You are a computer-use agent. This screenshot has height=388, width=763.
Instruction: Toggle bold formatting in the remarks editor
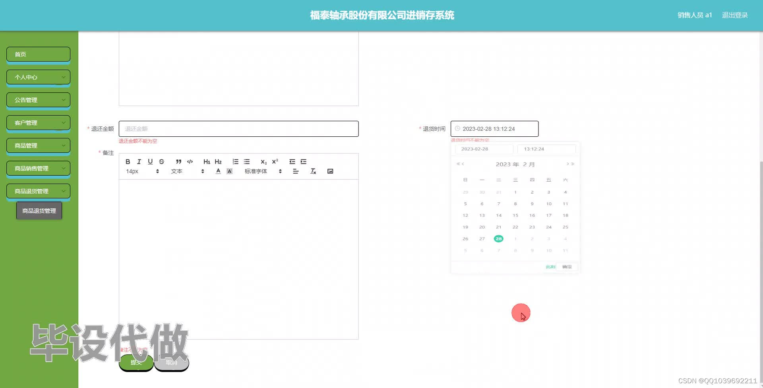coord(128,161)
